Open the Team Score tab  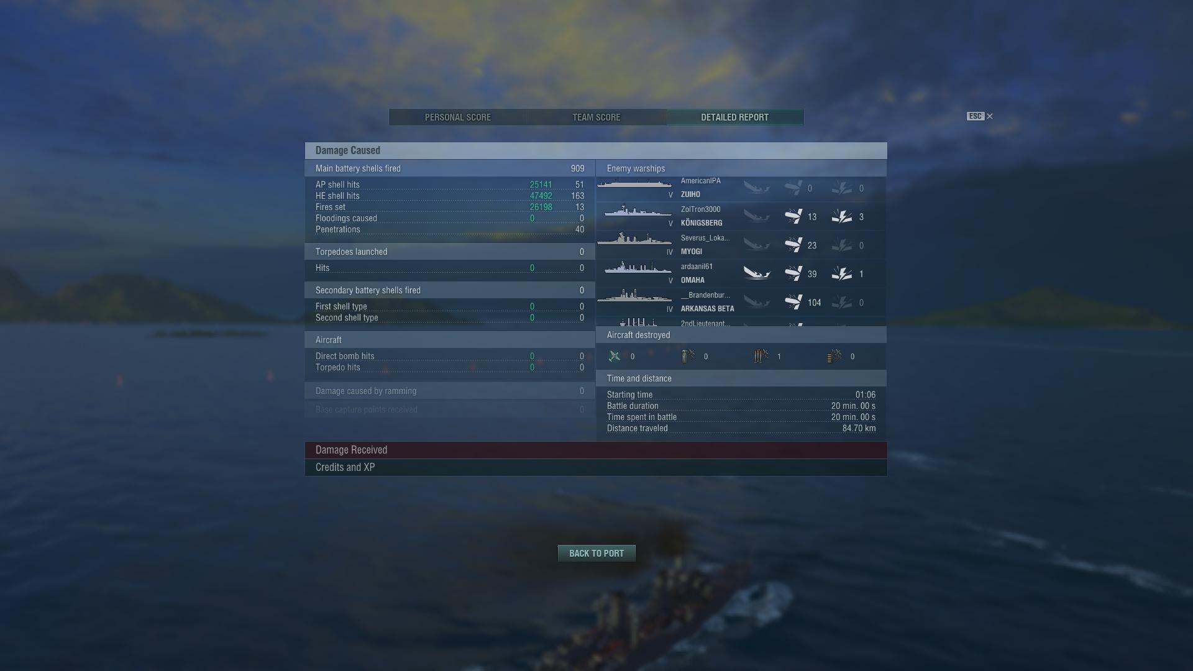[x=596, y=117]
